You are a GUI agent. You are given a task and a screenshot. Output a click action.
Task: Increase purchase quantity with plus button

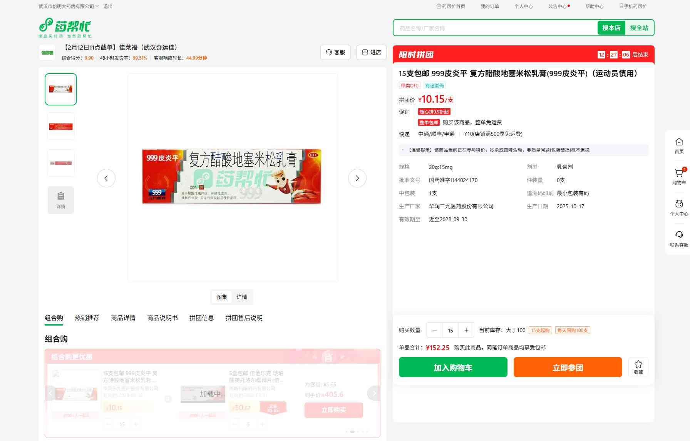tap(466, 330)
